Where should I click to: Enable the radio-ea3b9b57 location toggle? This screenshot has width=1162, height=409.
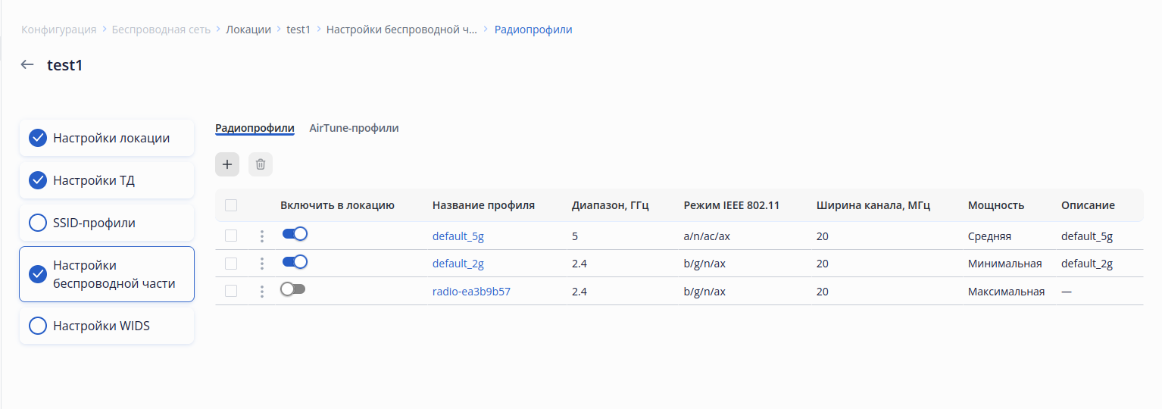(x=292, y=289)
